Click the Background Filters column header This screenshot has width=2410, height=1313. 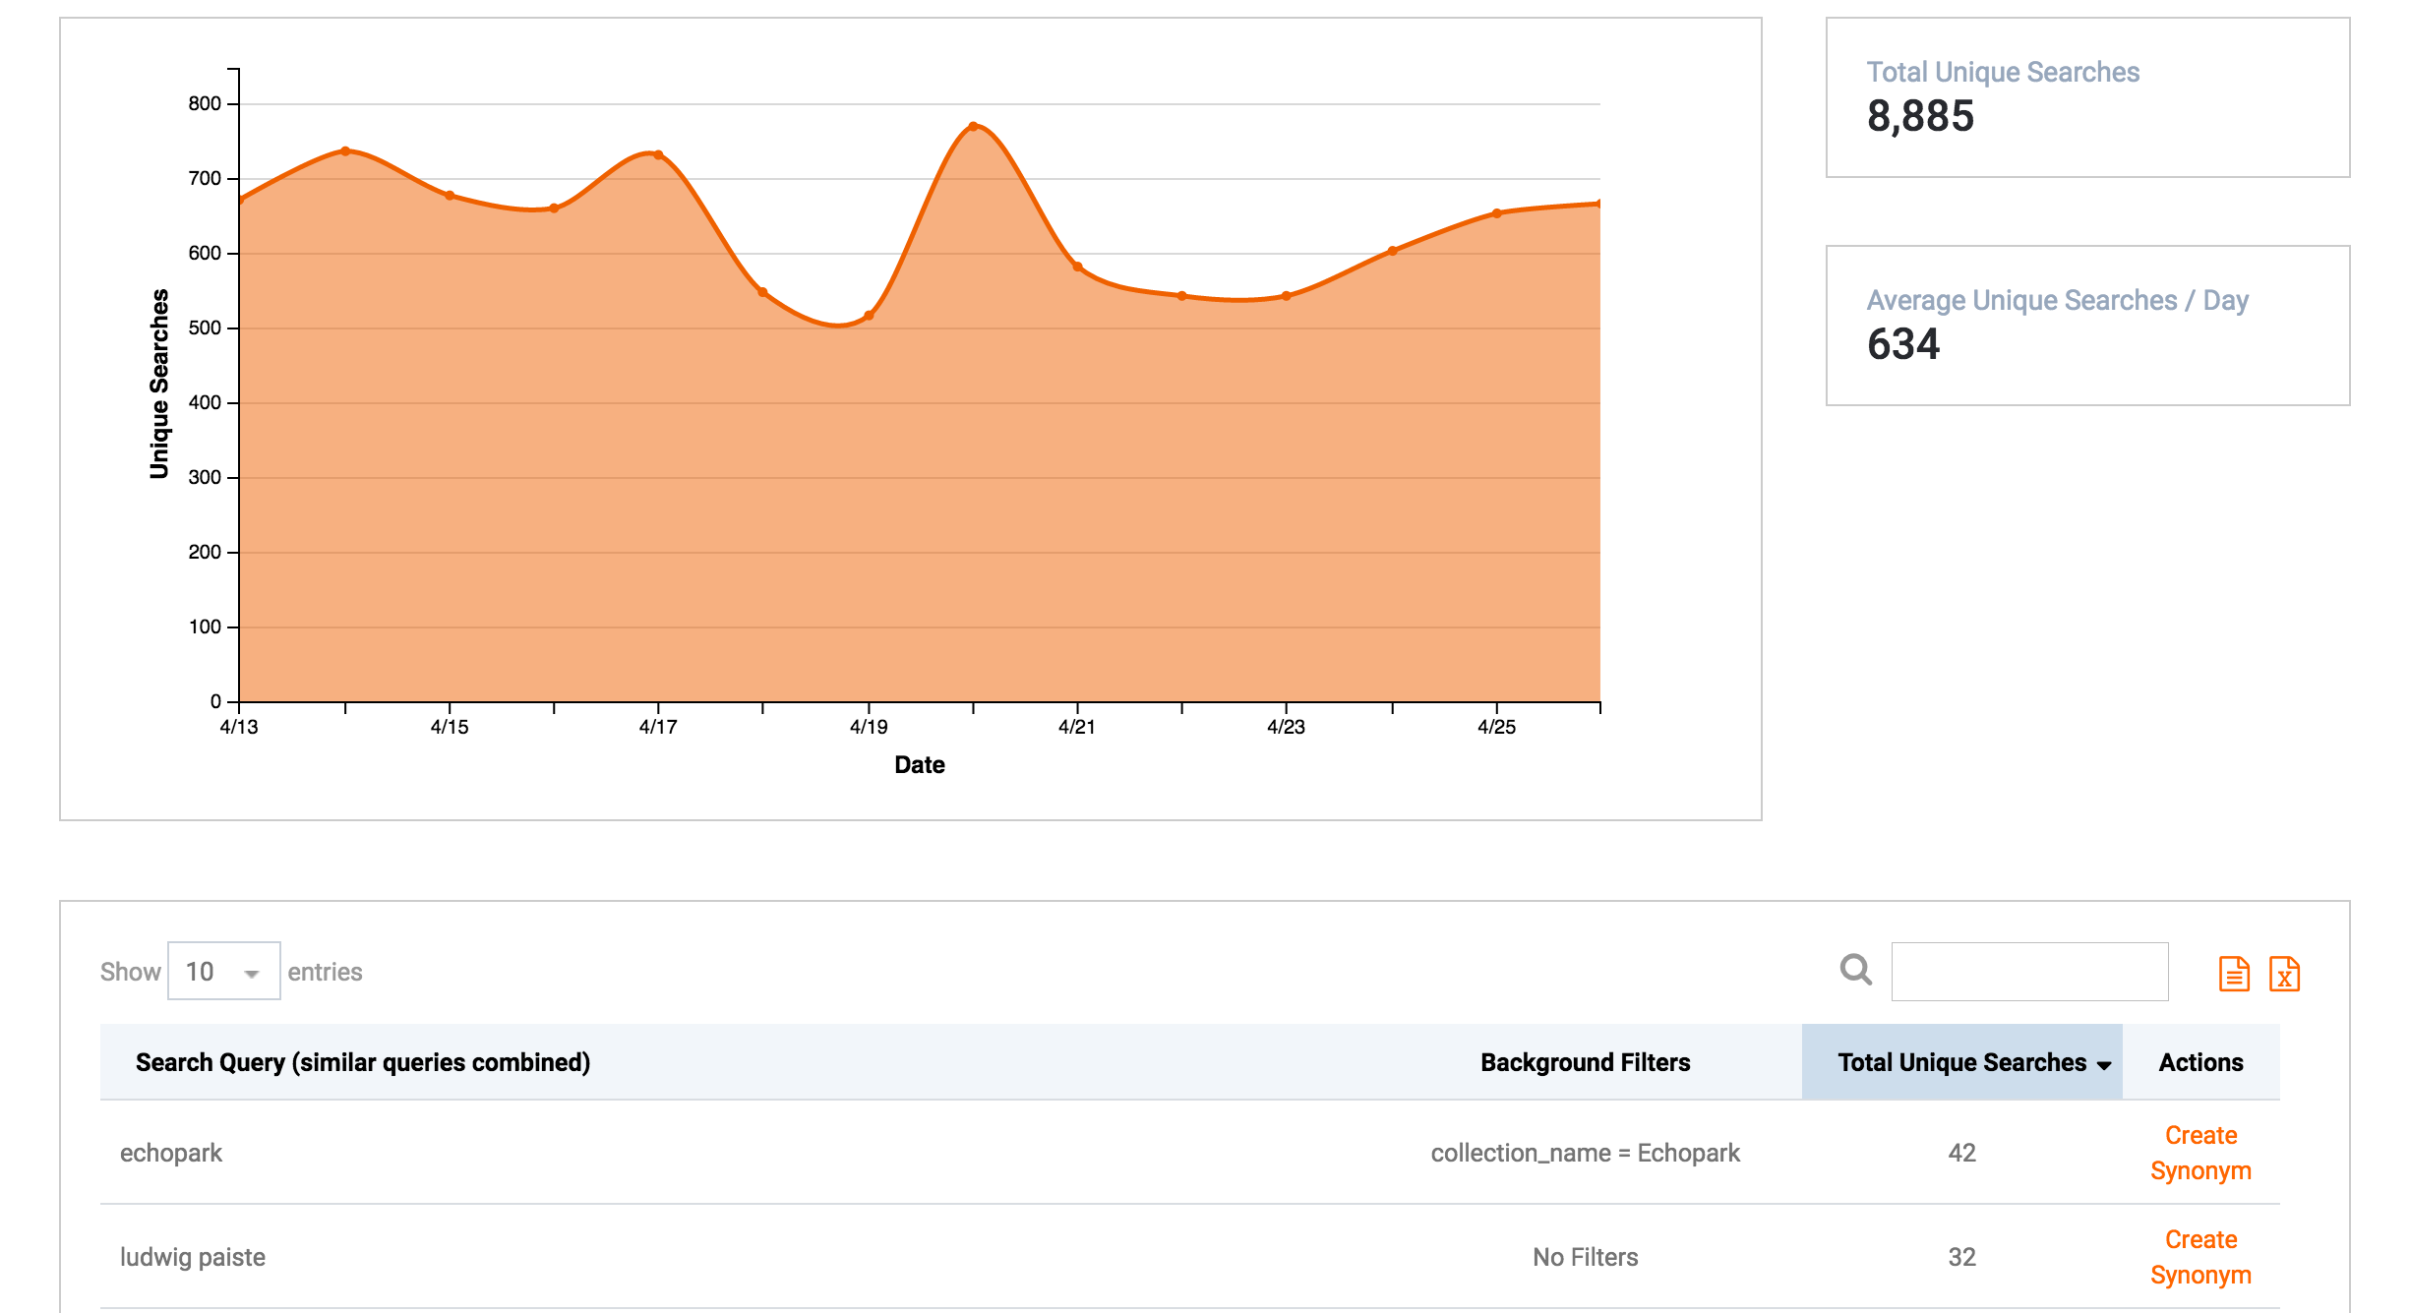pos(1585,1062)
